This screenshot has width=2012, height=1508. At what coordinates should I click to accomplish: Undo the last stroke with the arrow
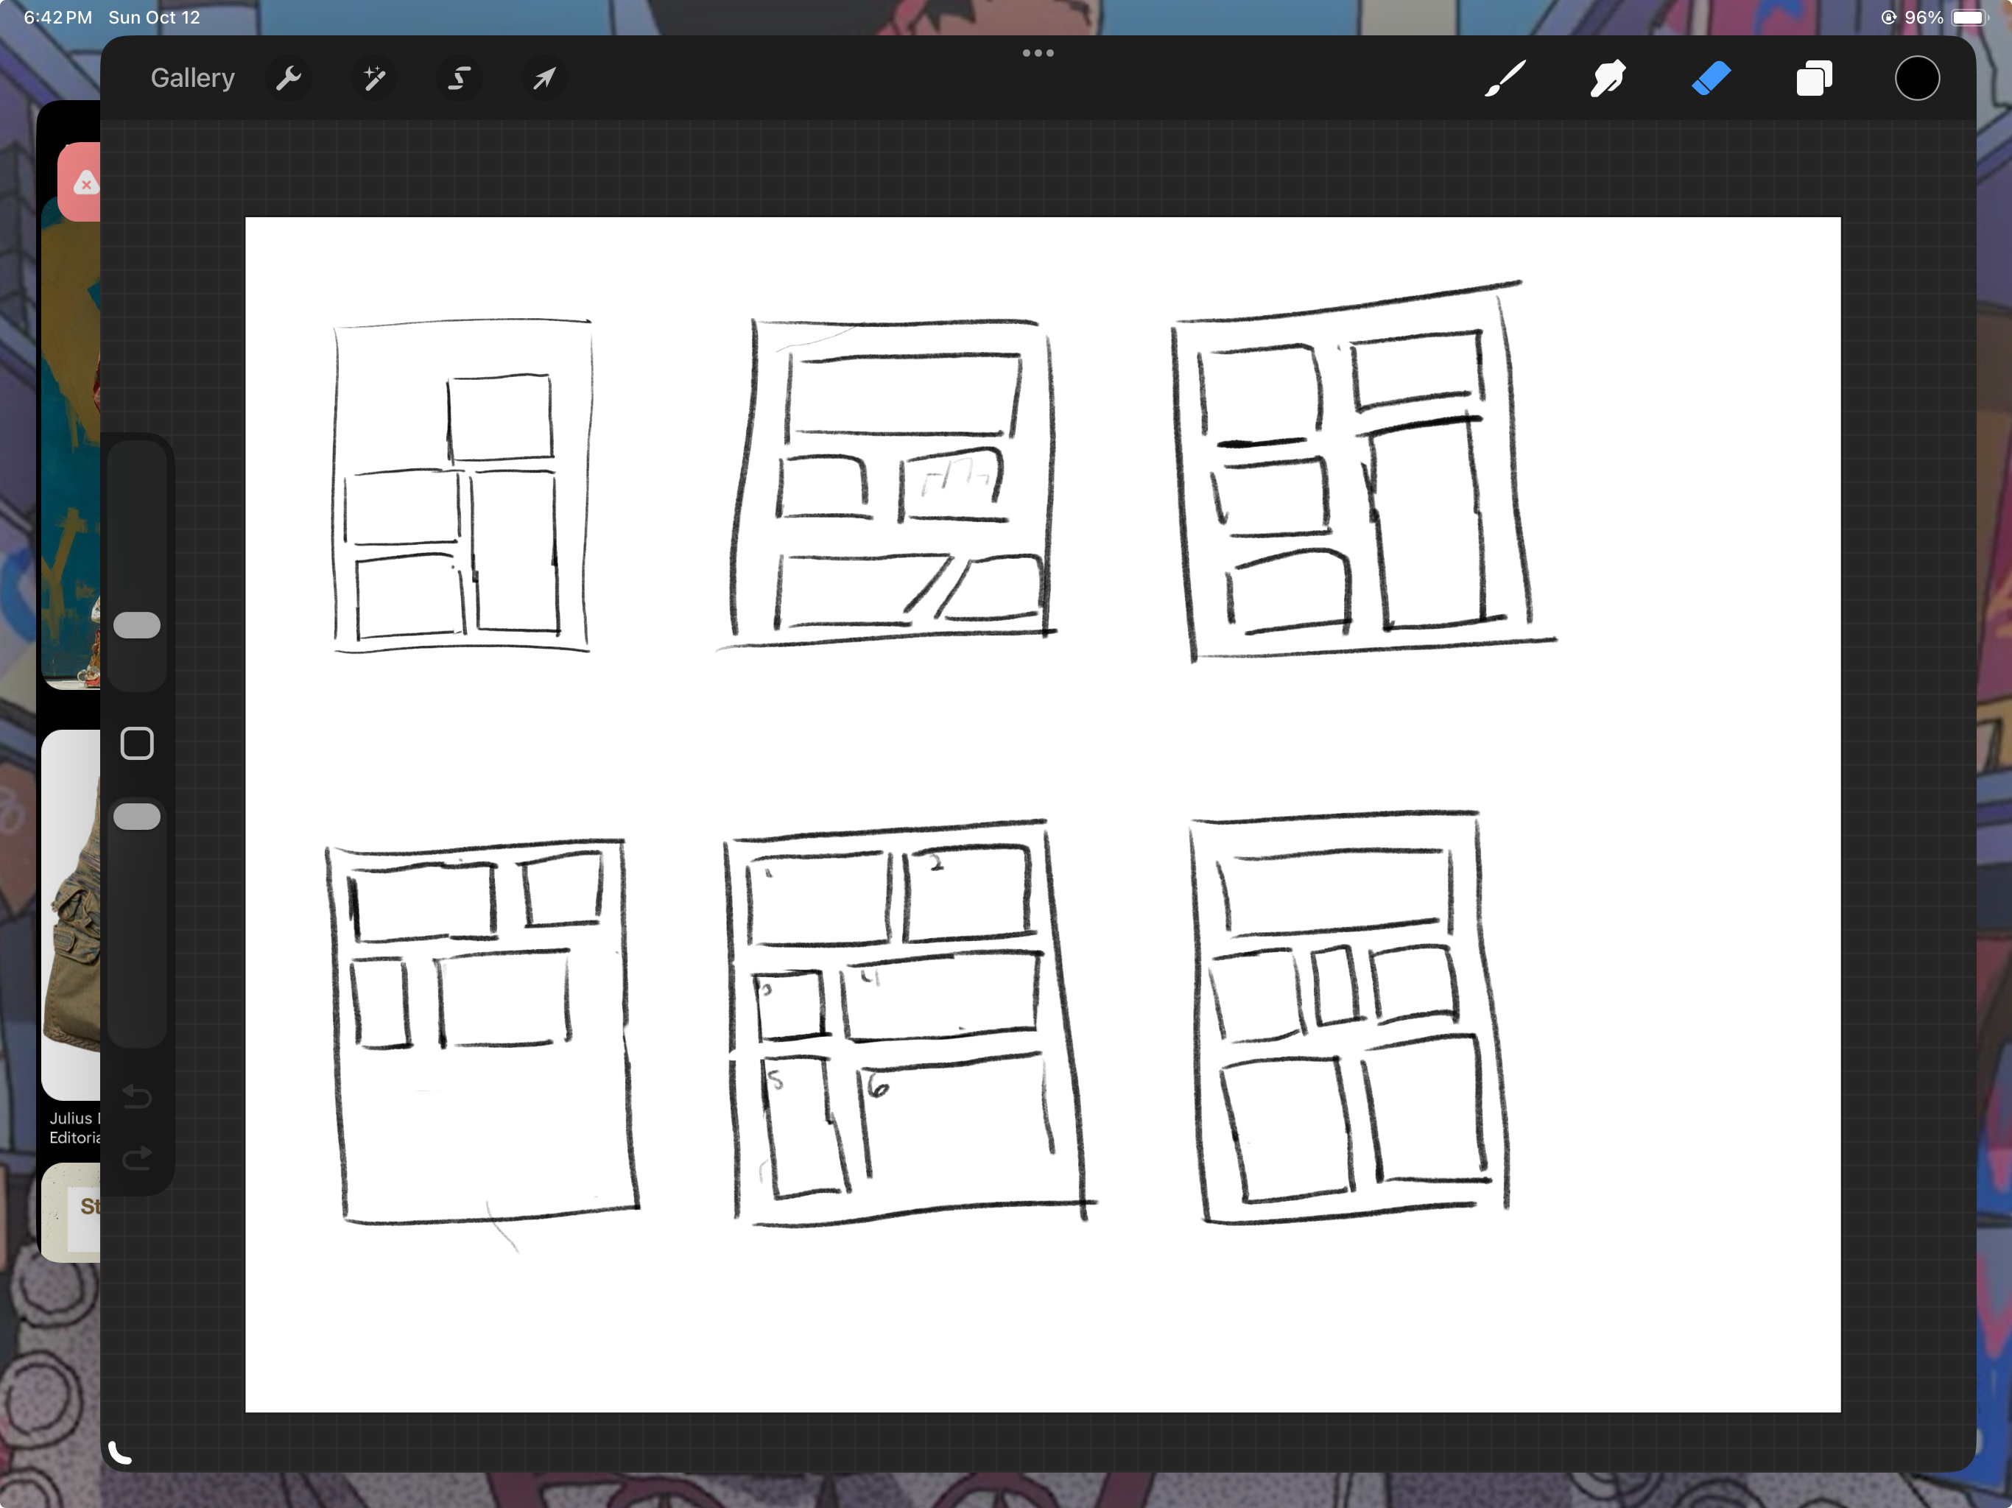(137, 1097)
